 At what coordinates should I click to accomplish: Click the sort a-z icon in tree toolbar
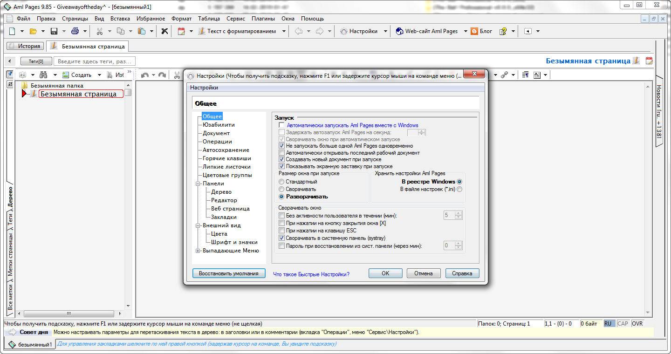[22, 75]
